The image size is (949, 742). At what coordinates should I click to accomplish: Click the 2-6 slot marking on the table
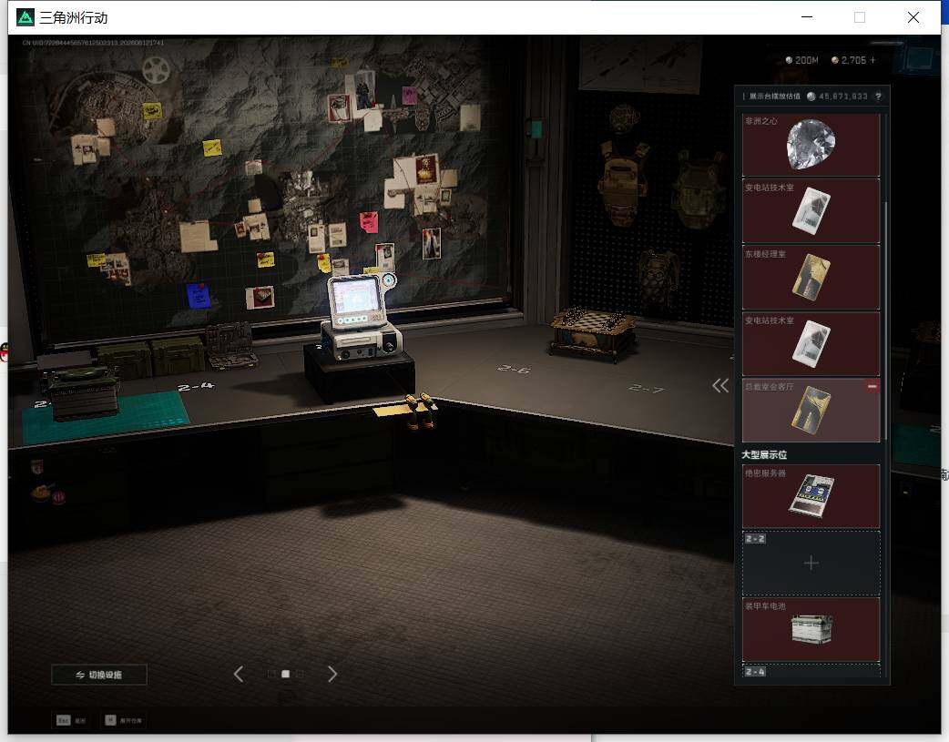click(x=514, y=370)
